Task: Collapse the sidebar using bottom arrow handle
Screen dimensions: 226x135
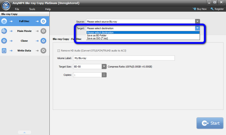Action: tap(25, 132)
